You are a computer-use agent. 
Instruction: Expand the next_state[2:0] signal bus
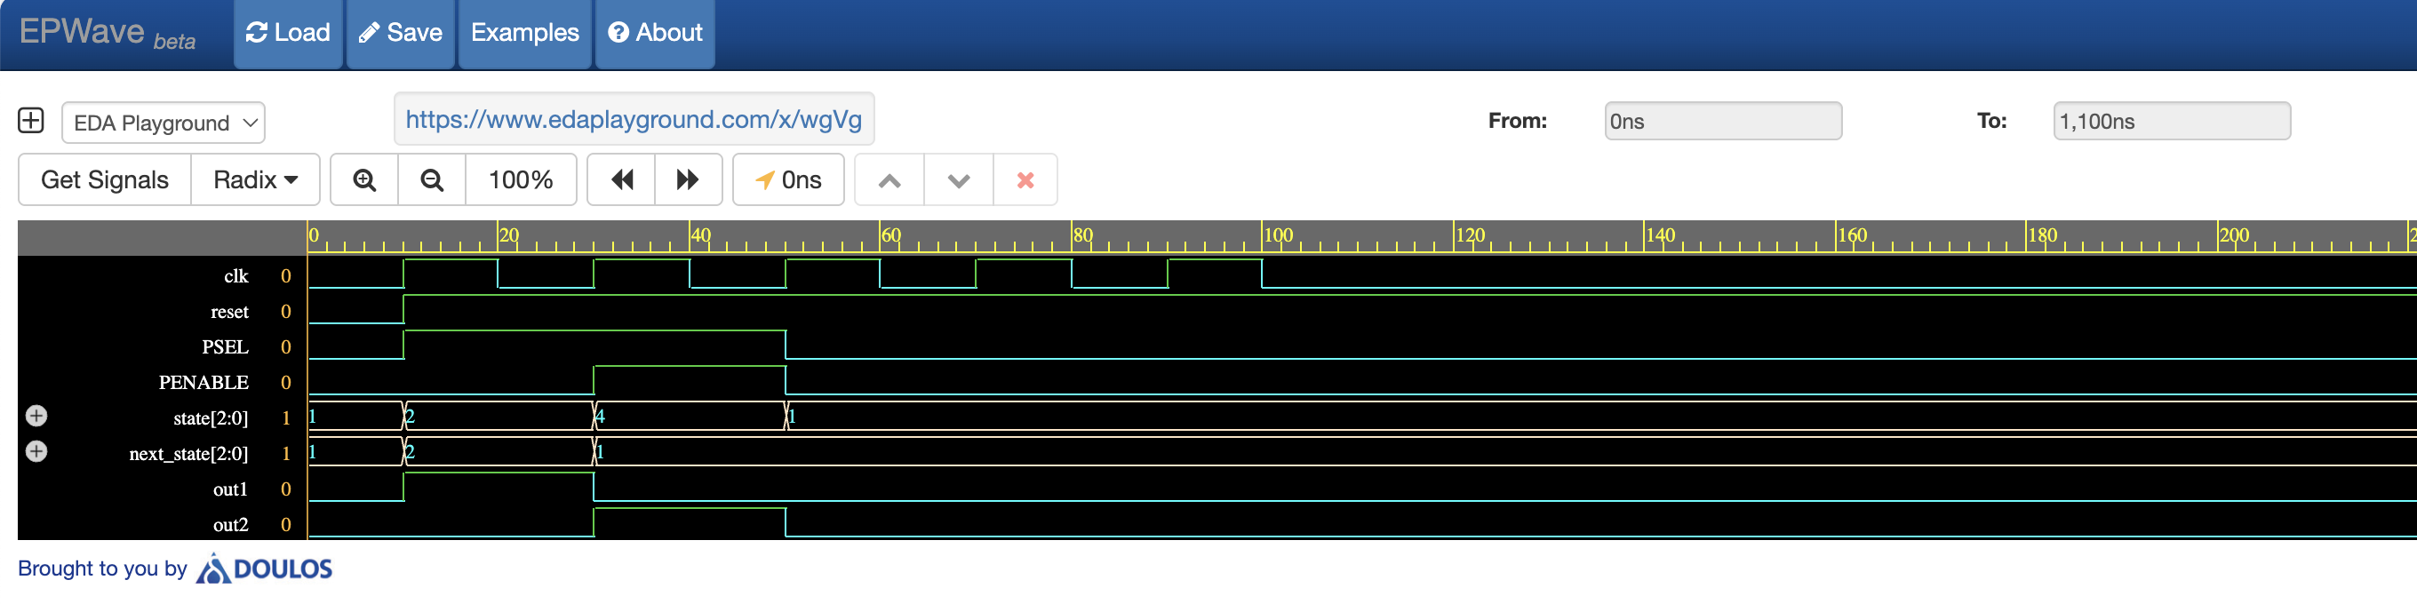coord(36,451)
